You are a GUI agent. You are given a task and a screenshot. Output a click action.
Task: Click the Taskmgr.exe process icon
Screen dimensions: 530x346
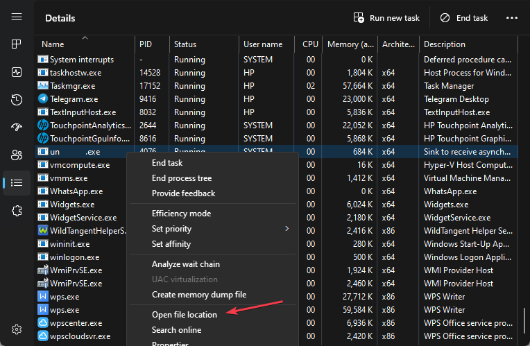pyautogui.click(x=42, y=85)
